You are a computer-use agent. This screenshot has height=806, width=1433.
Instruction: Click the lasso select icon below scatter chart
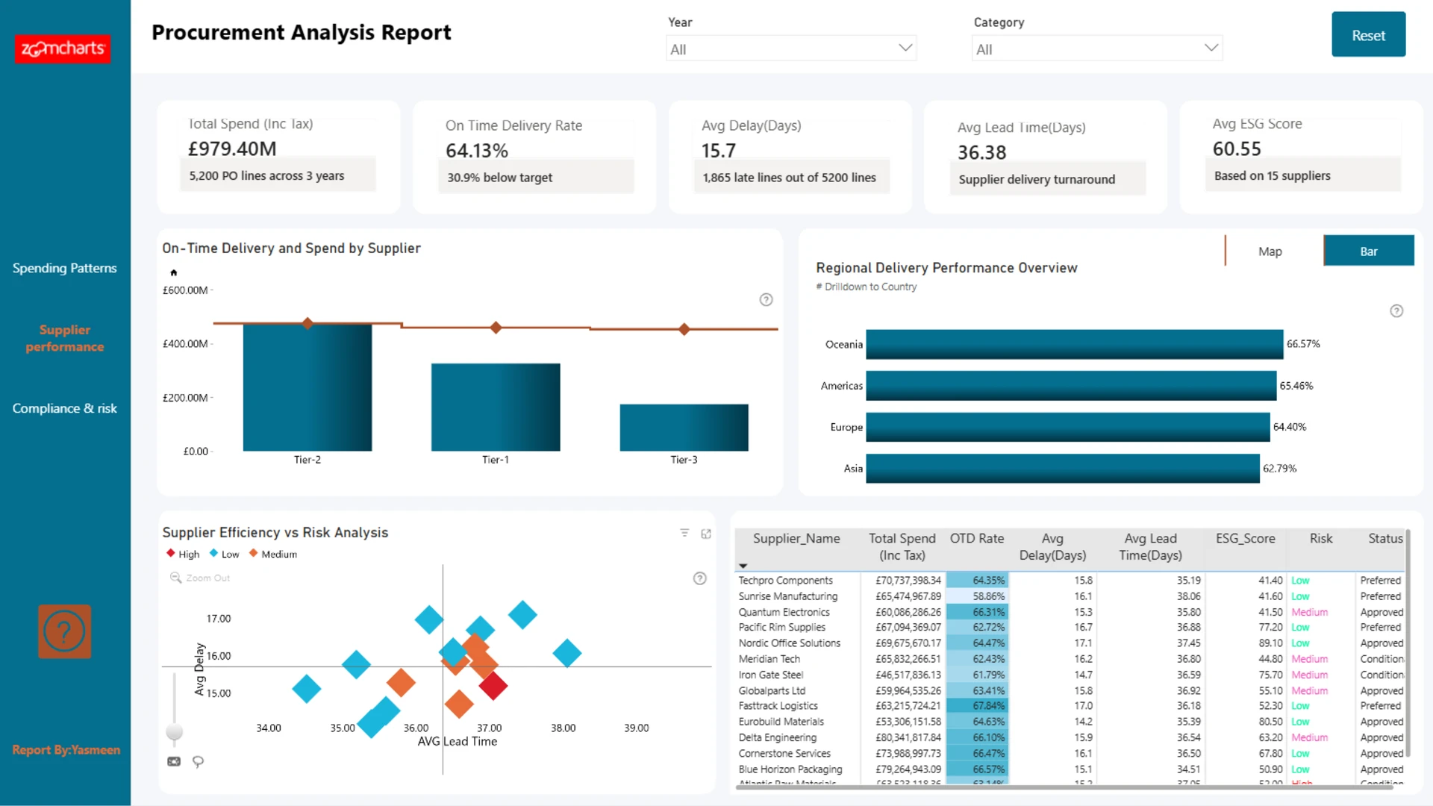click(198, 762)
